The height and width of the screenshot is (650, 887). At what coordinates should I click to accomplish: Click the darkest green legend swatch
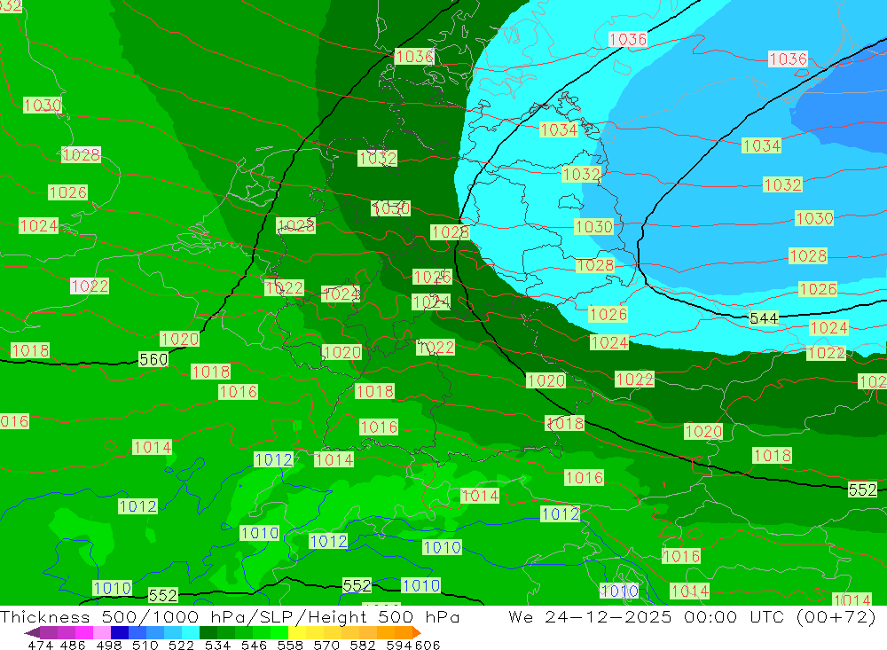(x=208, y=632)
